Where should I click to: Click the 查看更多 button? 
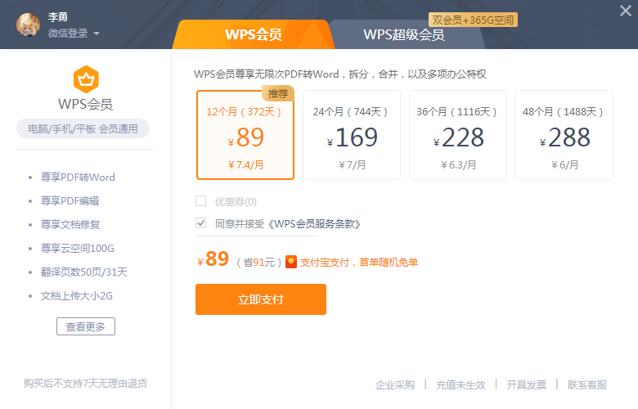tap(86, 326)
